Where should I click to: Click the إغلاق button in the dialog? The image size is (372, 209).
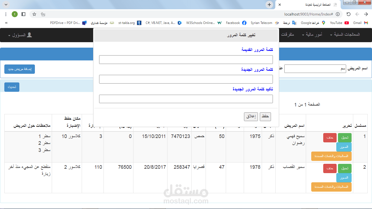coord(251,116)
